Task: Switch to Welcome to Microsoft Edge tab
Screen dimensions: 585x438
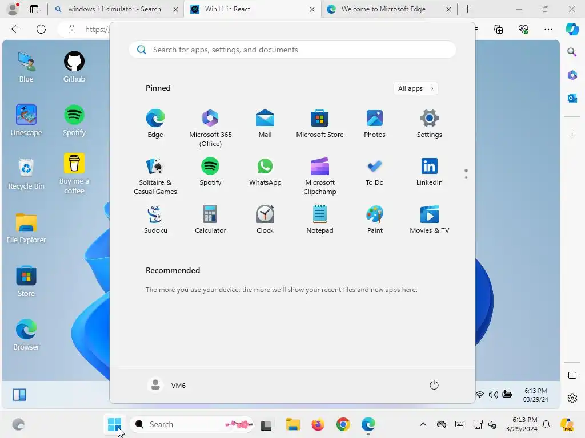Action: [383, 9]
